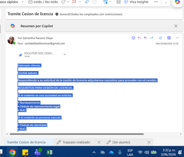Open message more actions ellipsis

[177, 38]
